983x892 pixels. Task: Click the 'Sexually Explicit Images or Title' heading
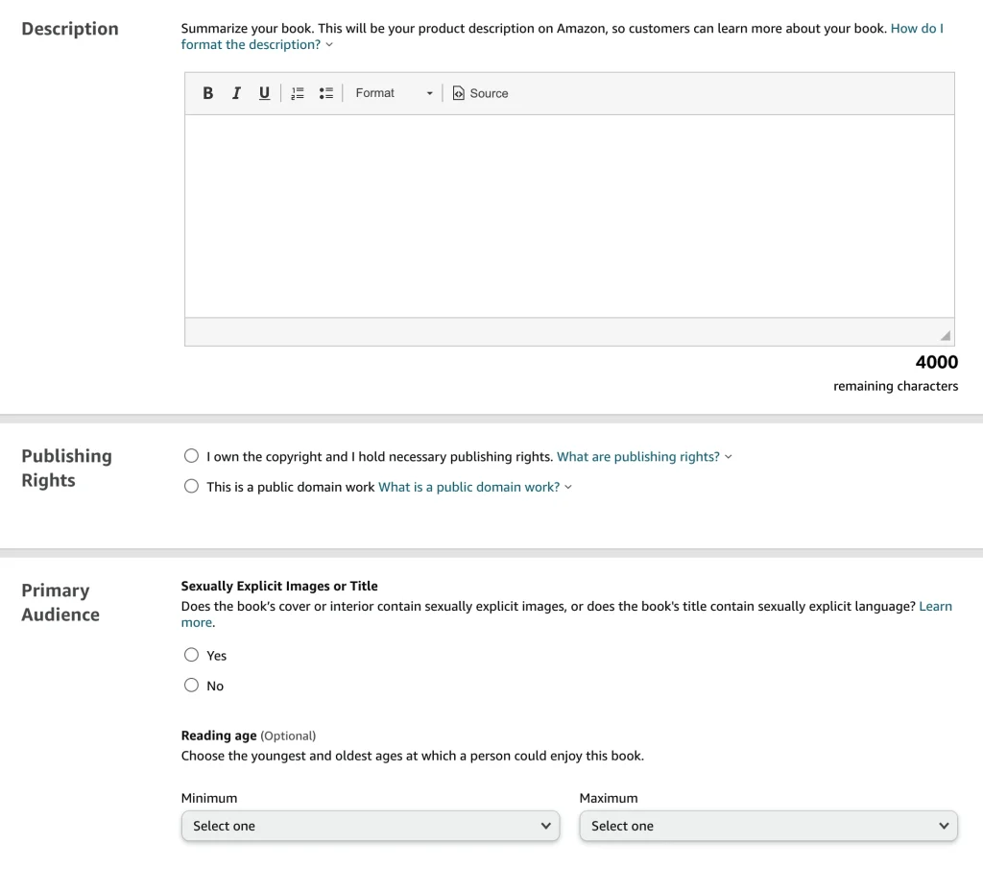pos(279,586)
